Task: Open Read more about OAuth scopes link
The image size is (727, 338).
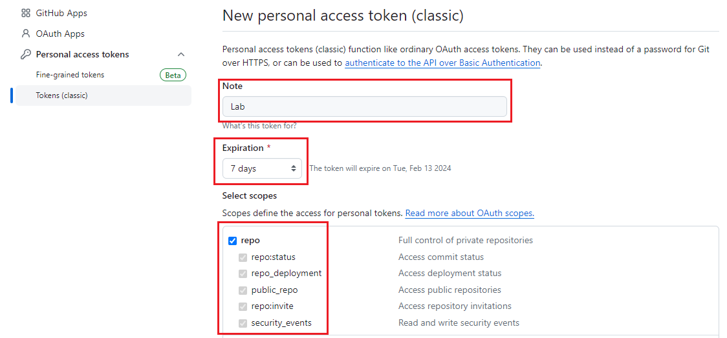Action: pyautogui.click(x=470, y=213)
